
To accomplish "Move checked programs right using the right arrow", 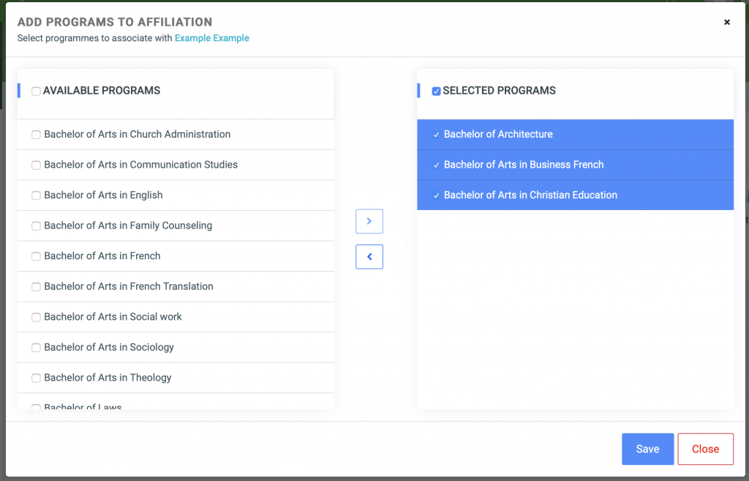I will tap(369, 221).
